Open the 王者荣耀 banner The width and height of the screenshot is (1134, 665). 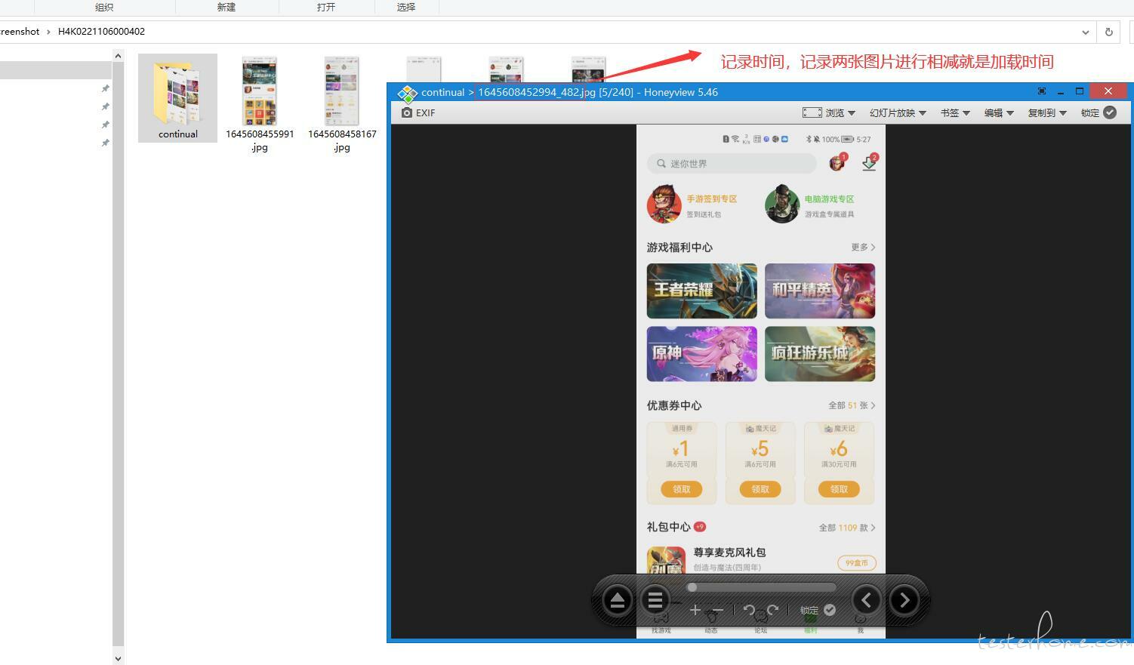coord(702,291)
